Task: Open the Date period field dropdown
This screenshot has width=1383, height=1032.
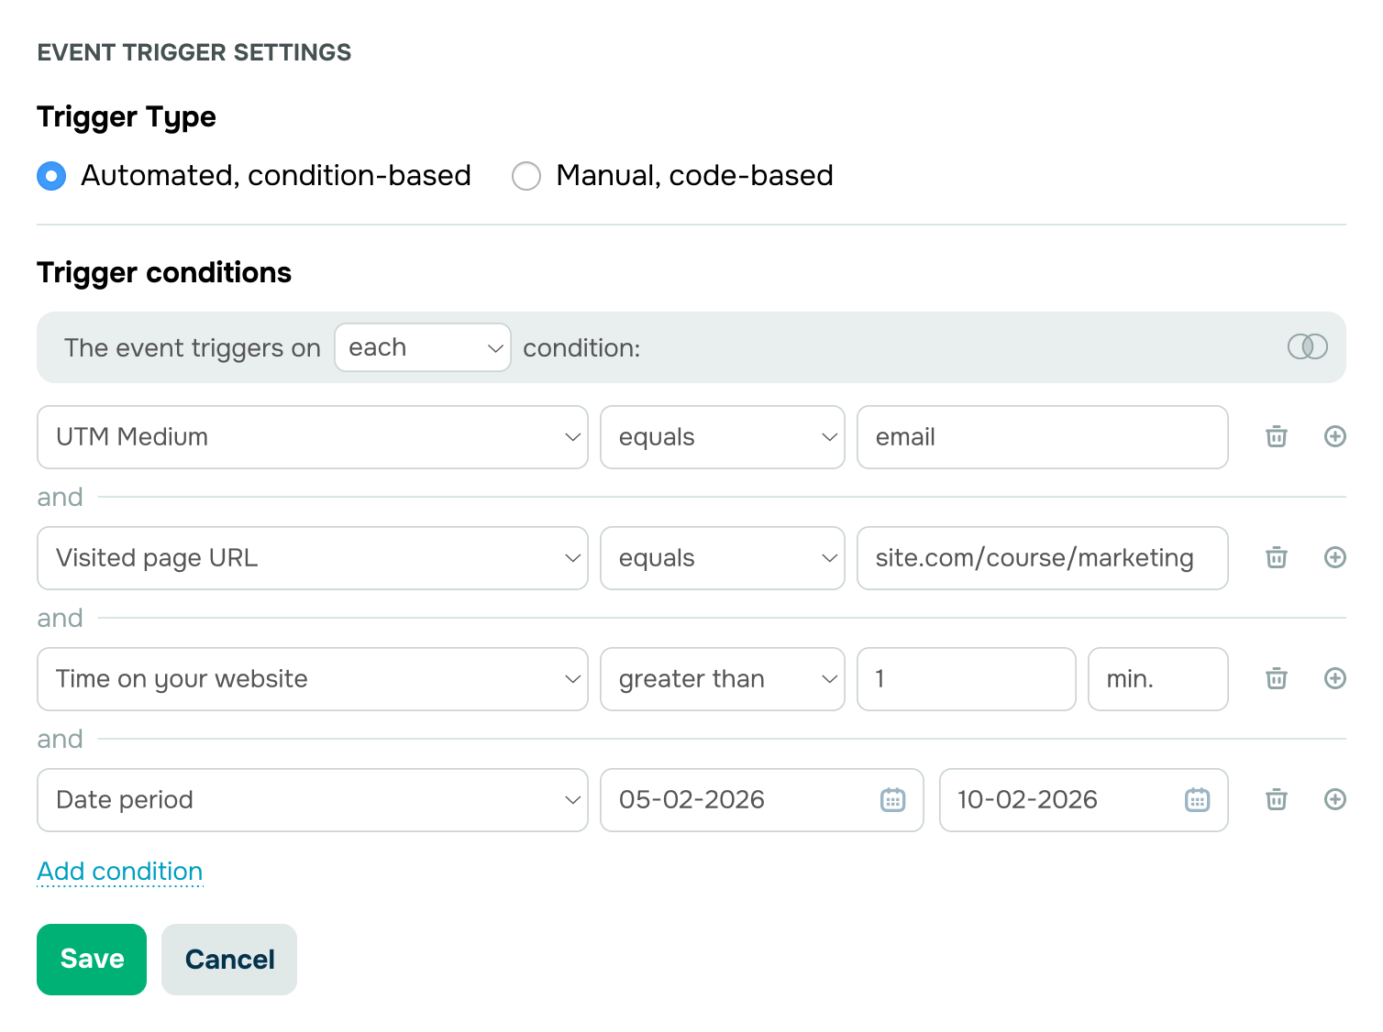Action: (573, 800)
